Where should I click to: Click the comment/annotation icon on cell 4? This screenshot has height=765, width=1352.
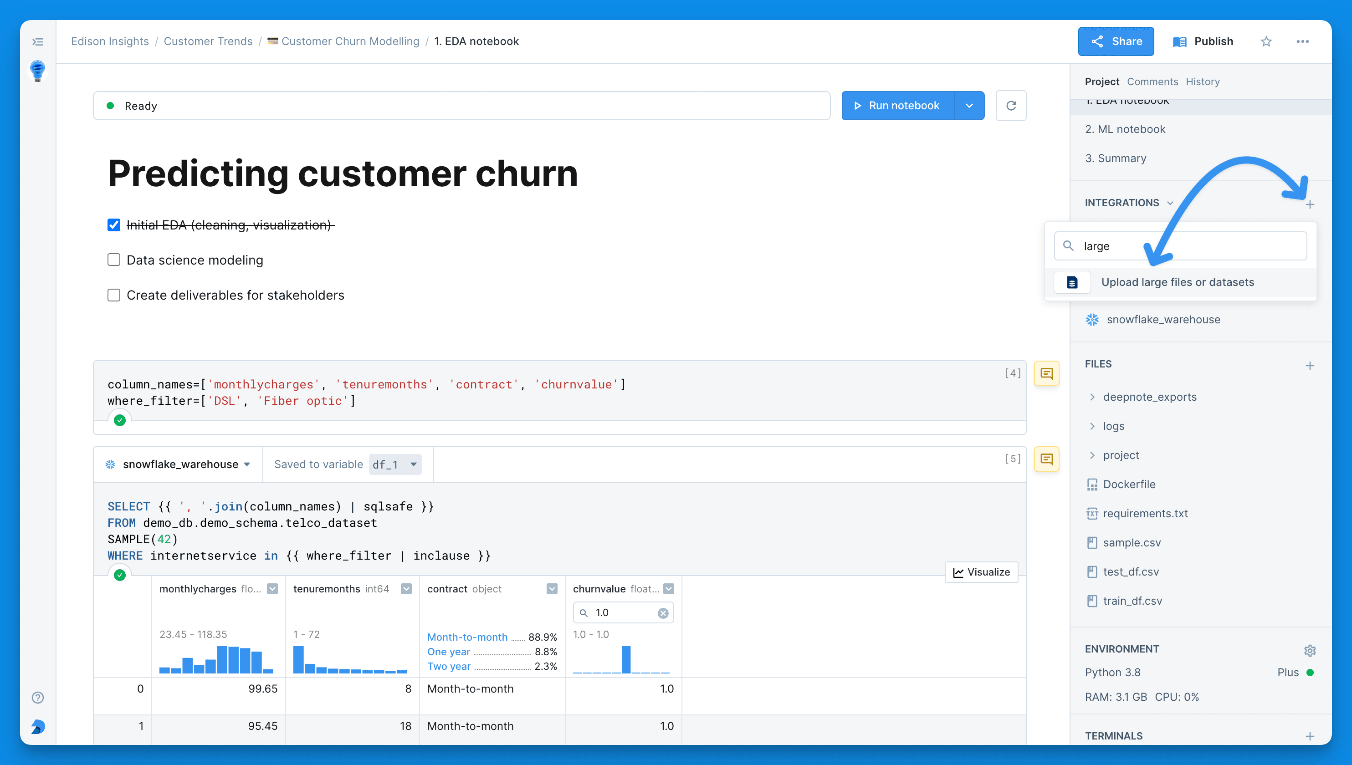click(x=1046, y=373)
